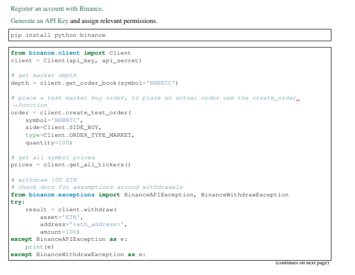Click the 'result = client.withdraw(' line
The height and width of the screenshot is (275, 355).
(71, 210)
